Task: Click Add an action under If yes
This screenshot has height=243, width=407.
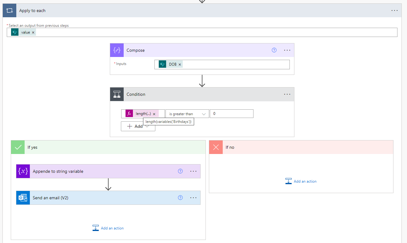Action: tap(108, 228)
